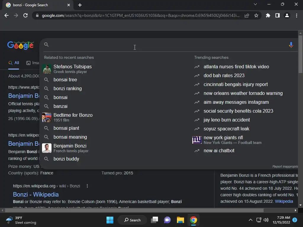Screen dimensions: 303x227
Task: Show hidden system tray icons
Action: tap(250, 220)
